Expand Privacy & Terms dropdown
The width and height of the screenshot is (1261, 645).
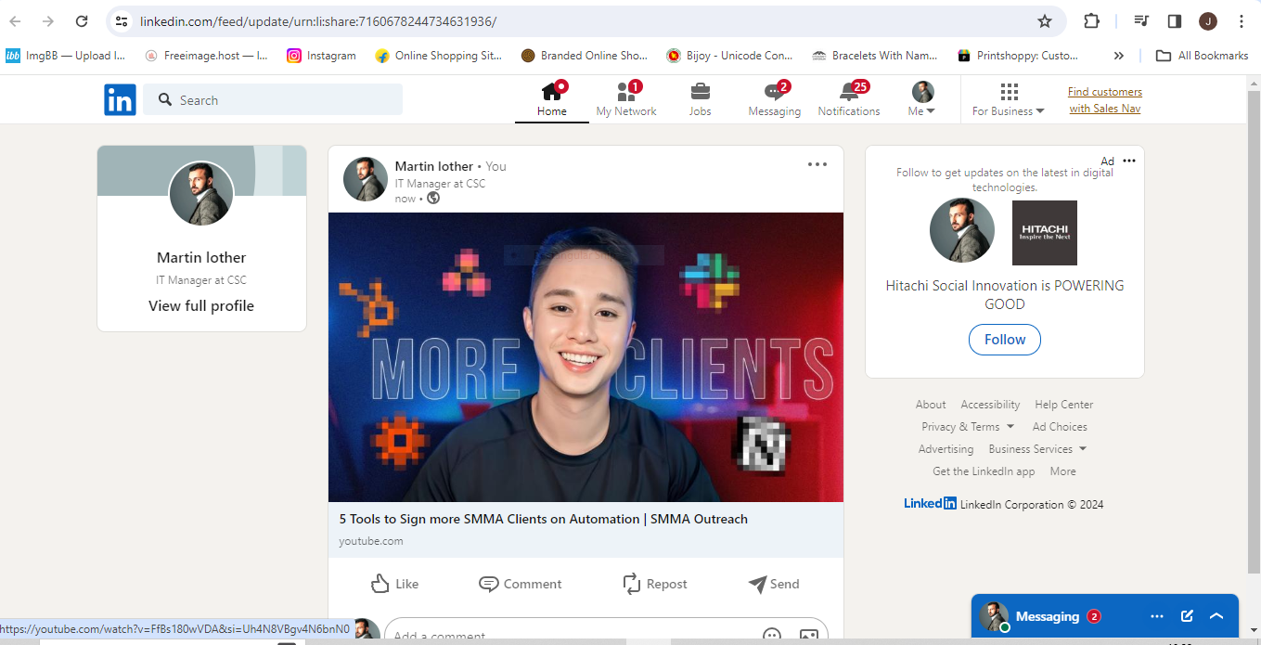point(967,427)
